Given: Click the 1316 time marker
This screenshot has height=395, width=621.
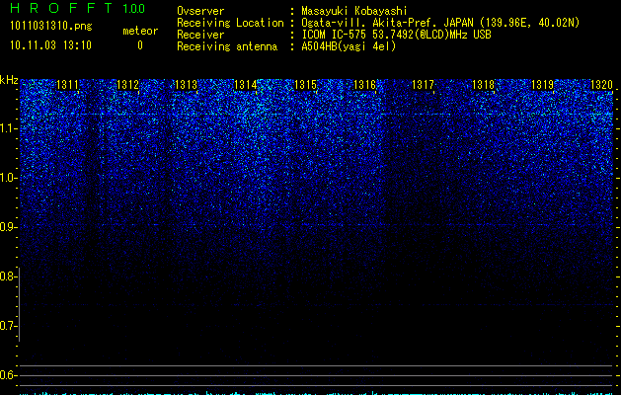Looking at the screenshot, I should click(364, 85).
